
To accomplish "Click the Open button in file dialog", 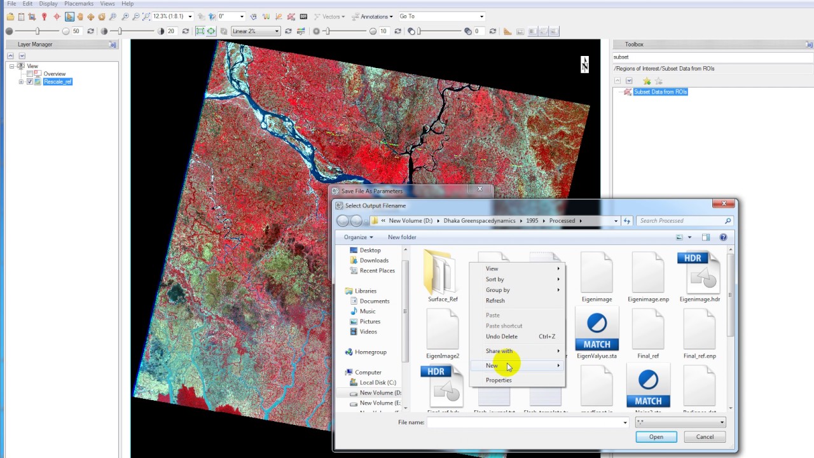I will pyautogui.click(x=656, y=437).
